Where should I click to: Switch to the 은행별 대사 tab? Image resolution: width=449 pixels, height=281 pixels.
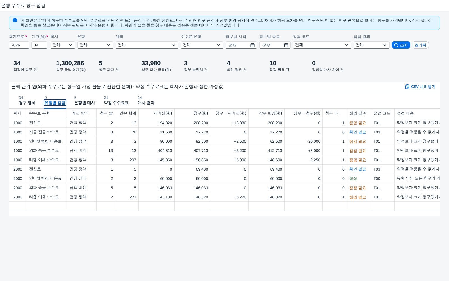(85, 103)
